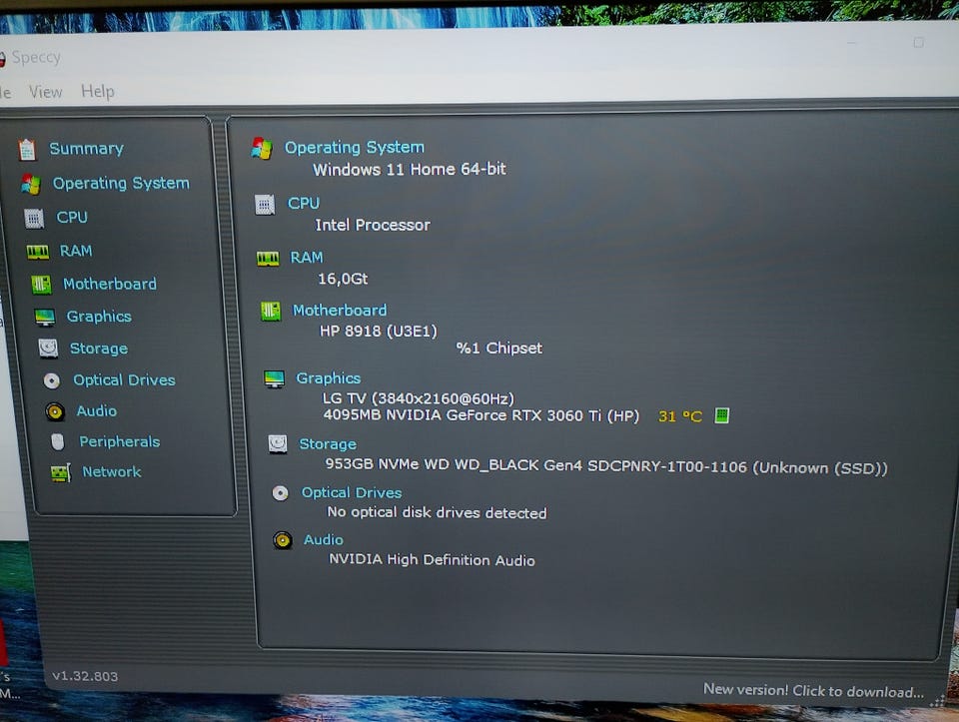This screenshot has height=722, width=959.
Task: Open the File menu
Action: tap(6, 92)
